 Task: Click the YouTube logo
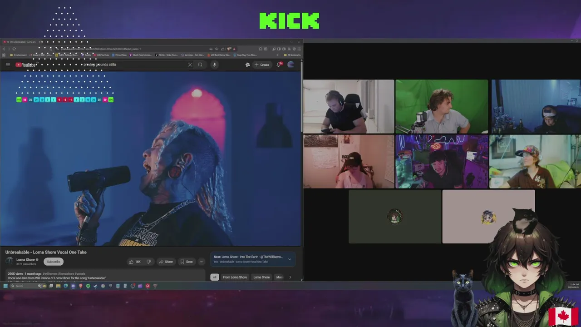click(26, 64)
